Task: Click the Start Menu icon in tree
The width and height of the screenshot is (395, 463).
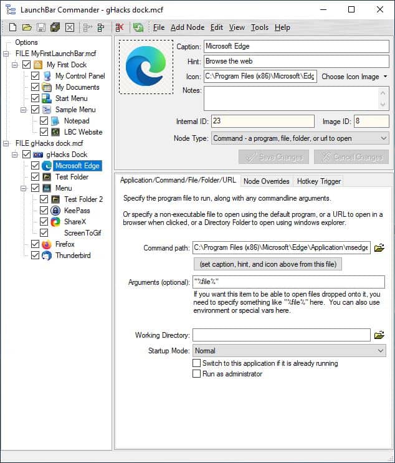Action: (47, 98)
